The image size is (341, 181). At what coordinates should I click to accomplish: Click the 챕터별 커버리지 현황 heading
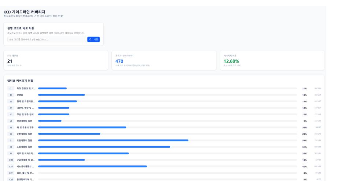pos(20,81)
